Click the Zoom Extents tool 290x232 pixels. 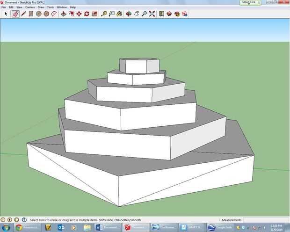point(152,14)
